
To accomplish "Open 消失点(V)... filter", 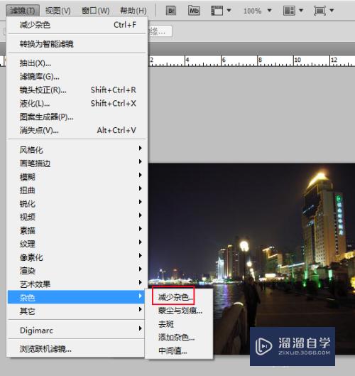I will (77, 130).
